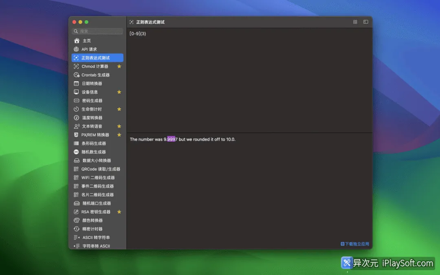Toggle the sidebar panel button
The image size is (440, 275).
click(x=365, y=22)
